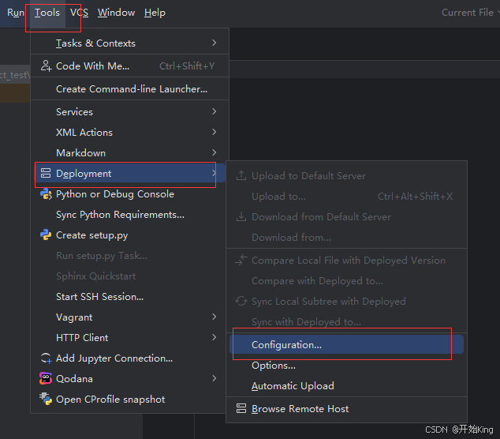
Task: Click the Browse Remote Host icon
Action: [x=241, y=408]
